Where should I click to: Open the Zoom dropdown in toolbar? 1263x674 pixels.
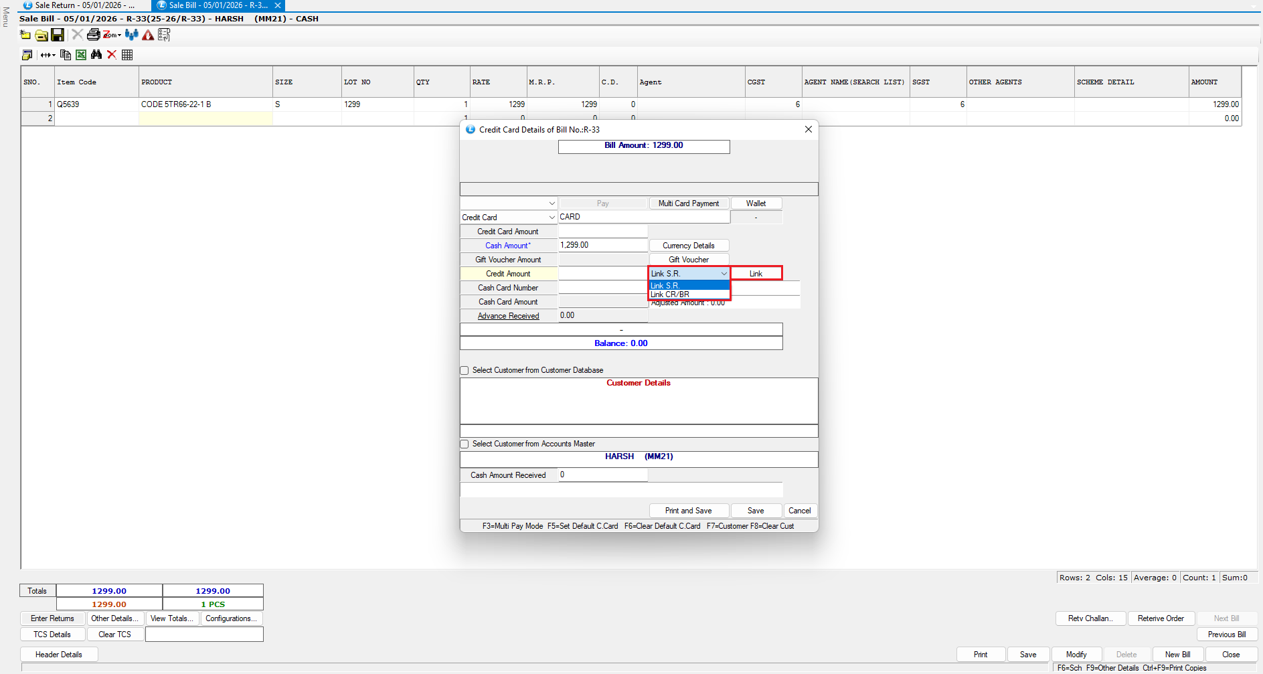coord(112,35)
